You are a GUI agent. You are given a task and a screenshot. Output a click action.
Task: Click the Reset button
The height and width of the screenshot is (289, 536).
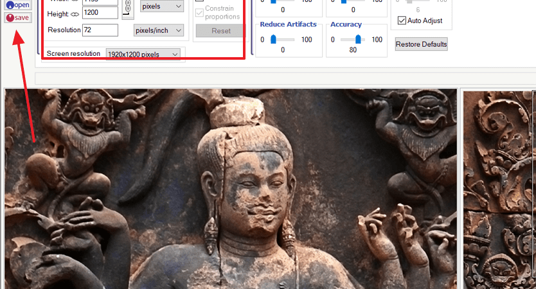220,31
